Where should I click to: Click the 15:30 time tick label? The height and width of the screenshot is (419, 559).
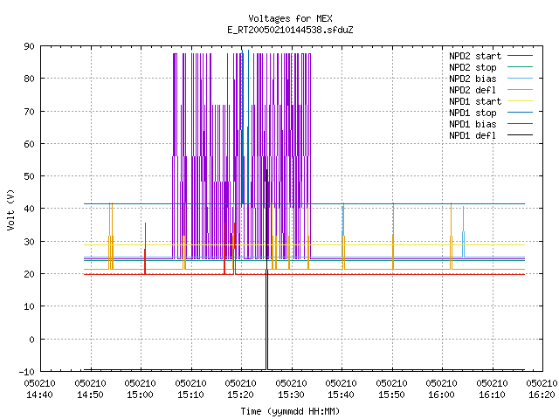click(291, 395)
